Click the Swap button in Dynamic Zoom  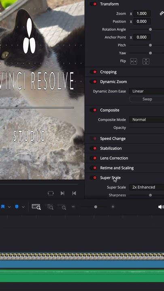click(147, 99)
